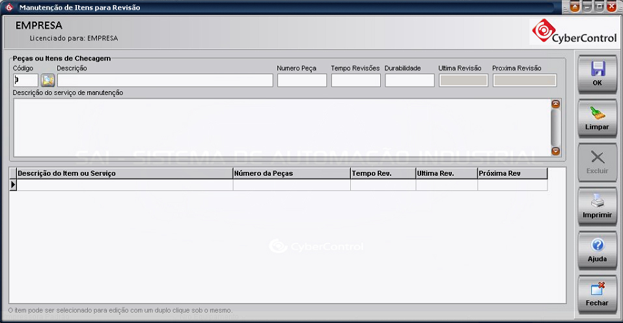Click the Excluir X button
623x323 pixels.
tap(597, 161)
